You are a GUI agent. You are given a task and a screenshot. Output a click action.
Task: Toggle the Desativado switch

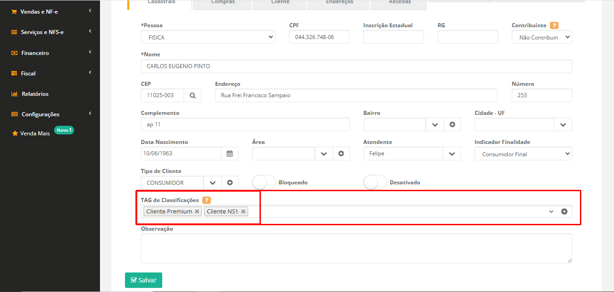coord(375,182)
